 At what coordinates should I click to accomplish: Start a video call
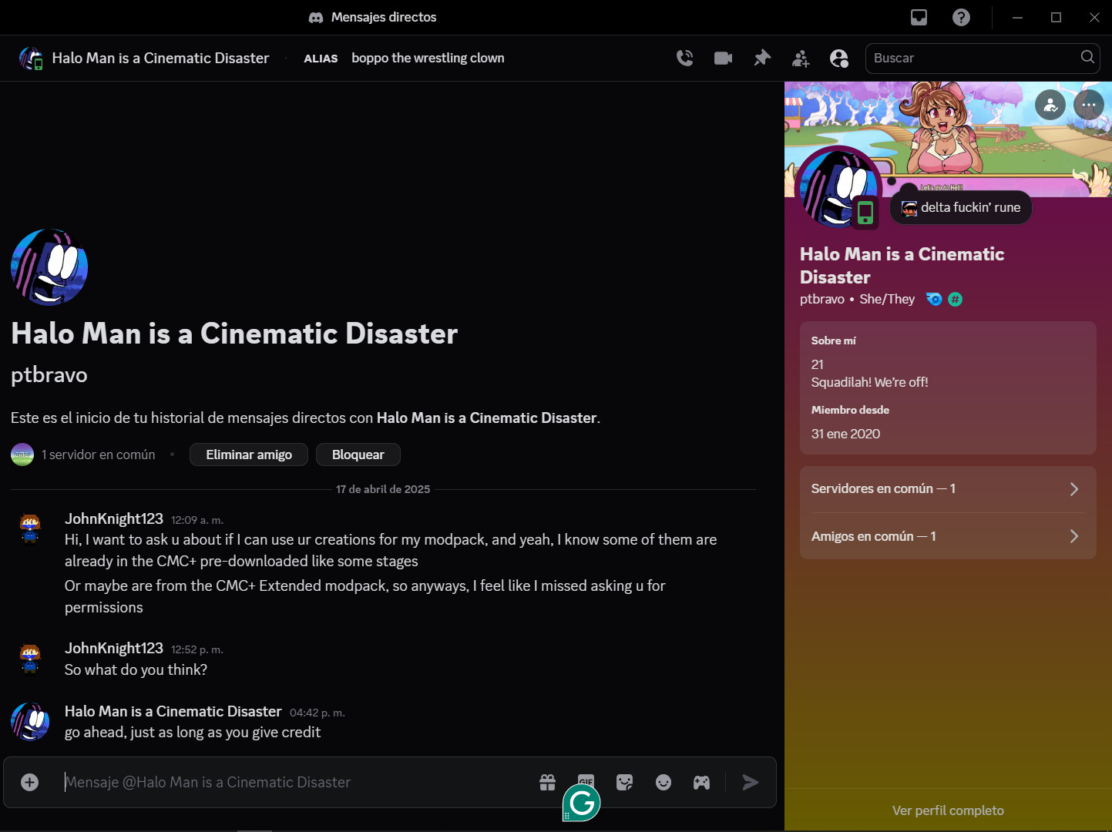coord(723,58)
